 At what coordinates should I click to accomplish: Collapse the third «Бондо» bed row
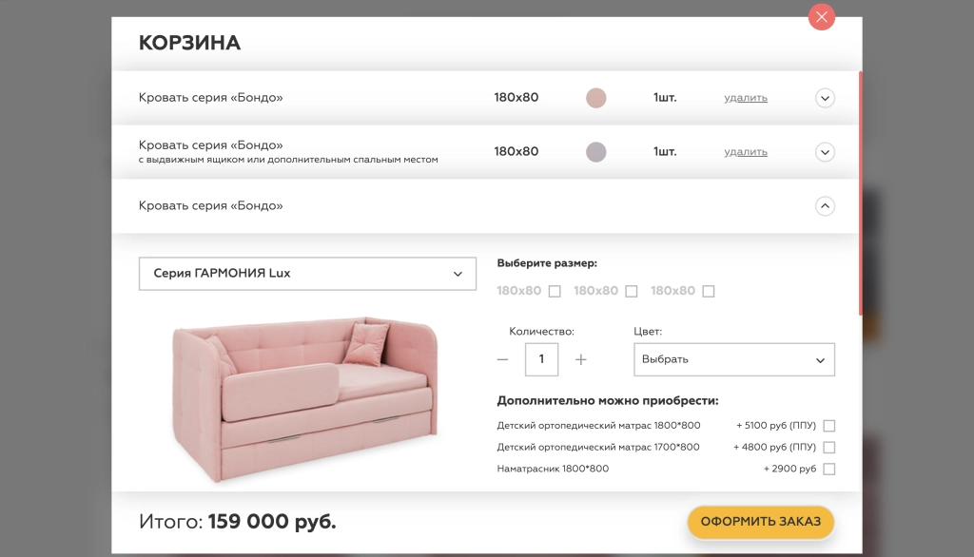tap(825, 205)
